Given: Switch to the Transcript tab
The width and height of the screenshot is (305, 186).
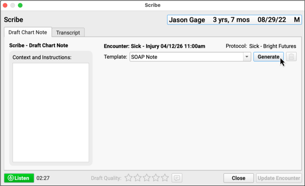Looking at the screenshot, I should [68, 33].
